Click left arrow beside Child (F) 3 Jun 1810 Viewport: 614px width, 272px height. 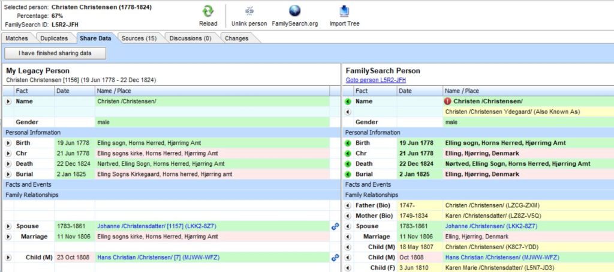pyautogui.click(x=348, y=268)
